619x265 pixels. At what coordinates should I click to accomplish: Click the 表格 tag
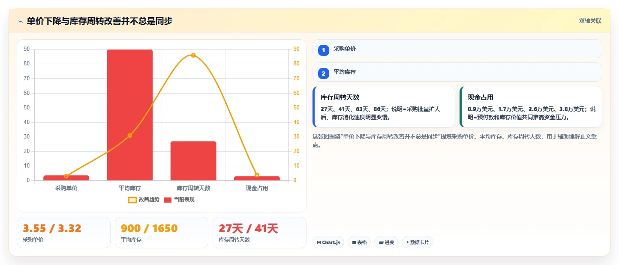click(x=359, y=242)
